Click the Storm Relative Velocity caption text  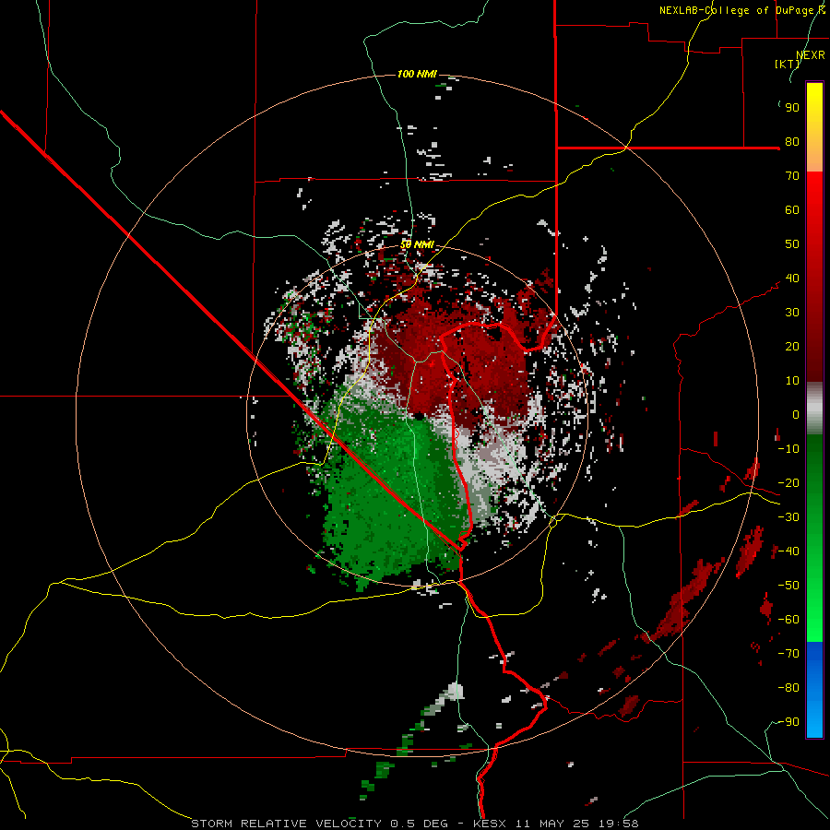click(415, 824)
